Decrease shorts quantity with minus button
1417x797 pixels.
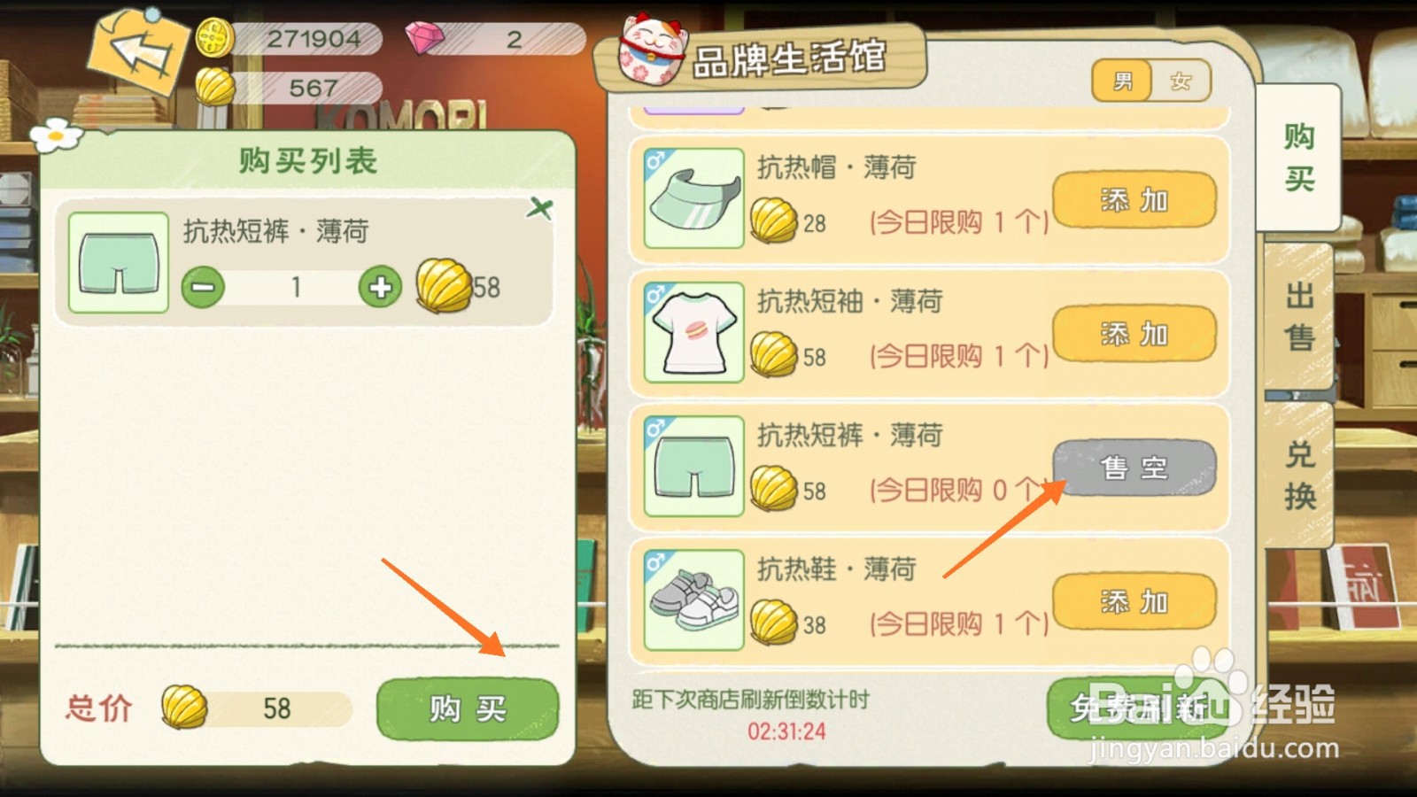(203, 288)
